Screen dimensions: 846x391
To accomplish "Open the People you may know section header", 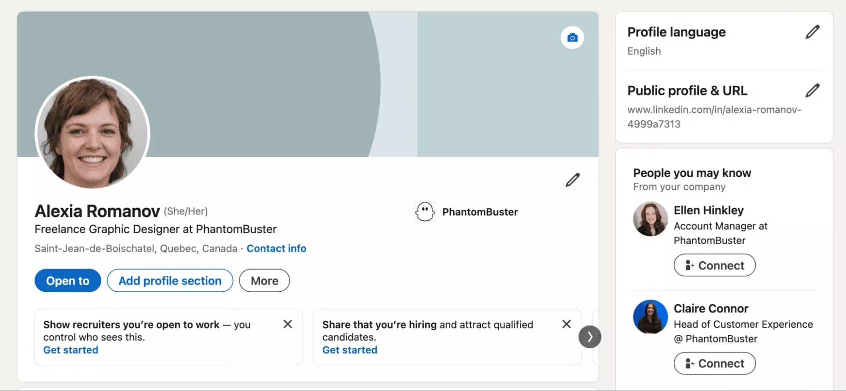I will click(692, 172).
